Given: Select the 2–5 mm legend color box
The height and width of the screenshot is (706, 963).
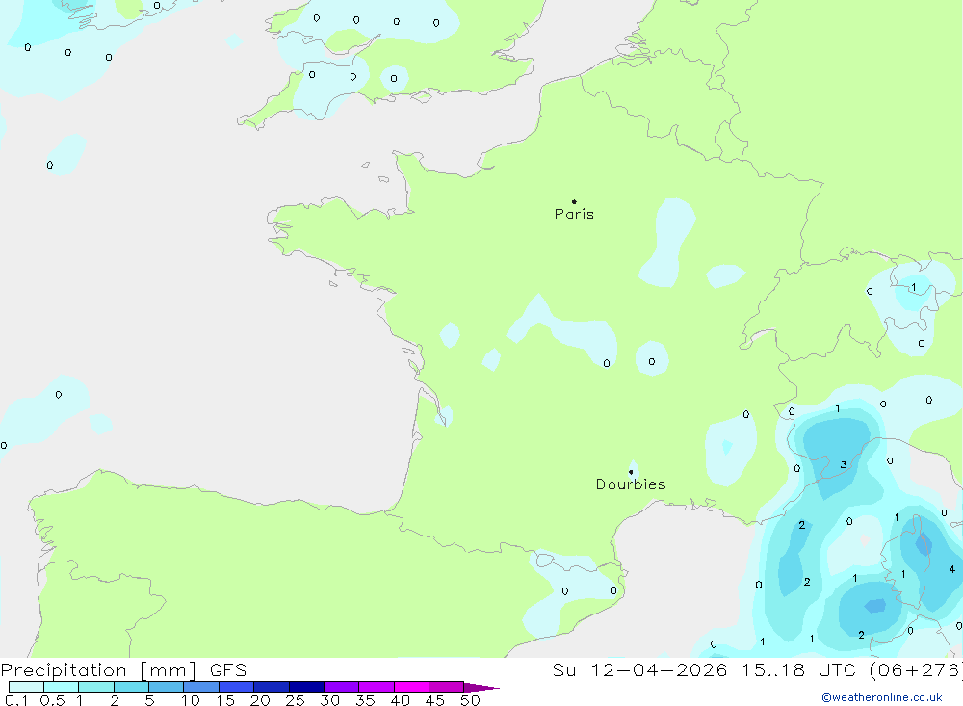Looking at the screenshot, I should [131, 687].
